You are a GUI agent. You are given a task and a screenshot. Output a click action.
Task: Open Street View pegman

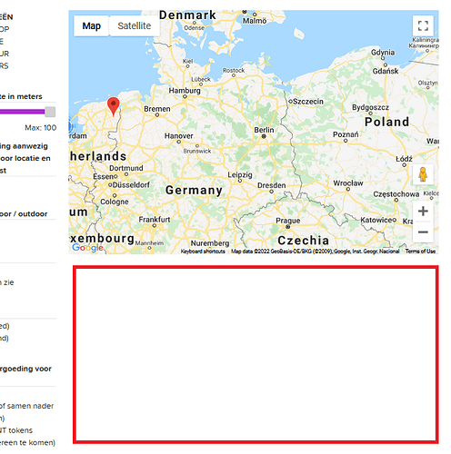[x=423, y=174]
